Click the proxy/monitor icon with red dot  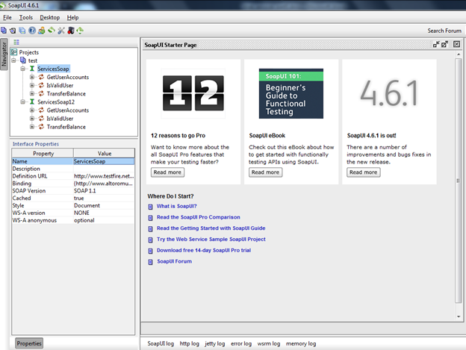coord(70,31)
